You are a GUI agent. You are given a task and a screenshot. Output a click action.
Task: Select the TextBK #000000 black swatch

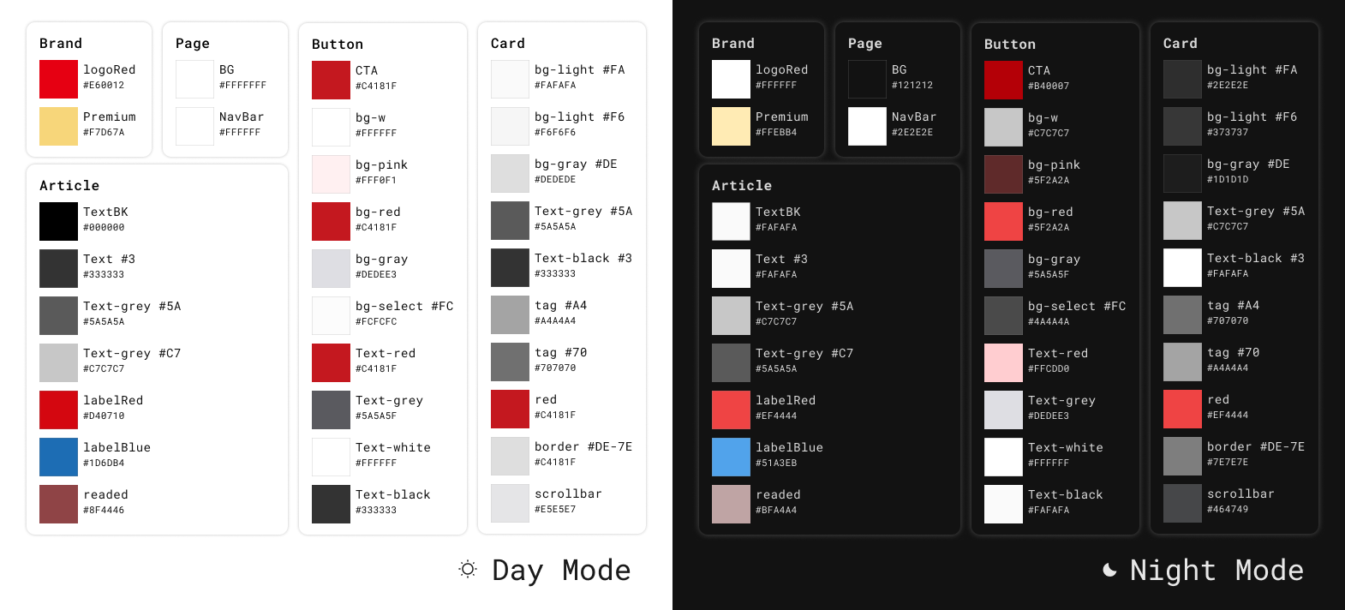(58, 221)
